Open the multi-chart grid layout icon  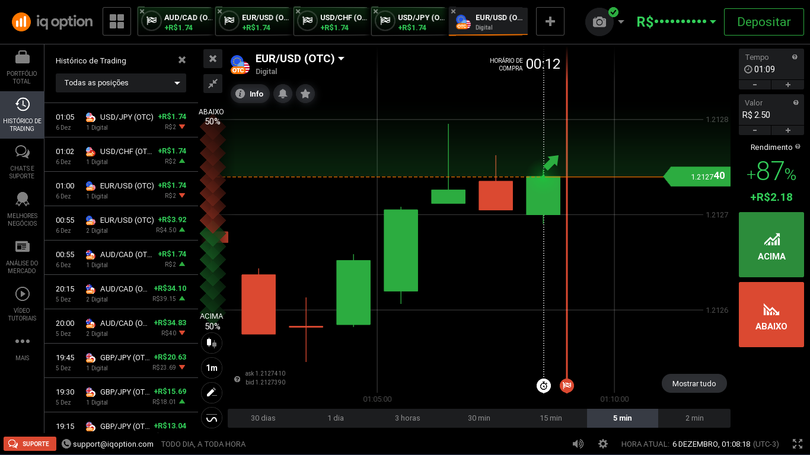click(x=117, y=22)
